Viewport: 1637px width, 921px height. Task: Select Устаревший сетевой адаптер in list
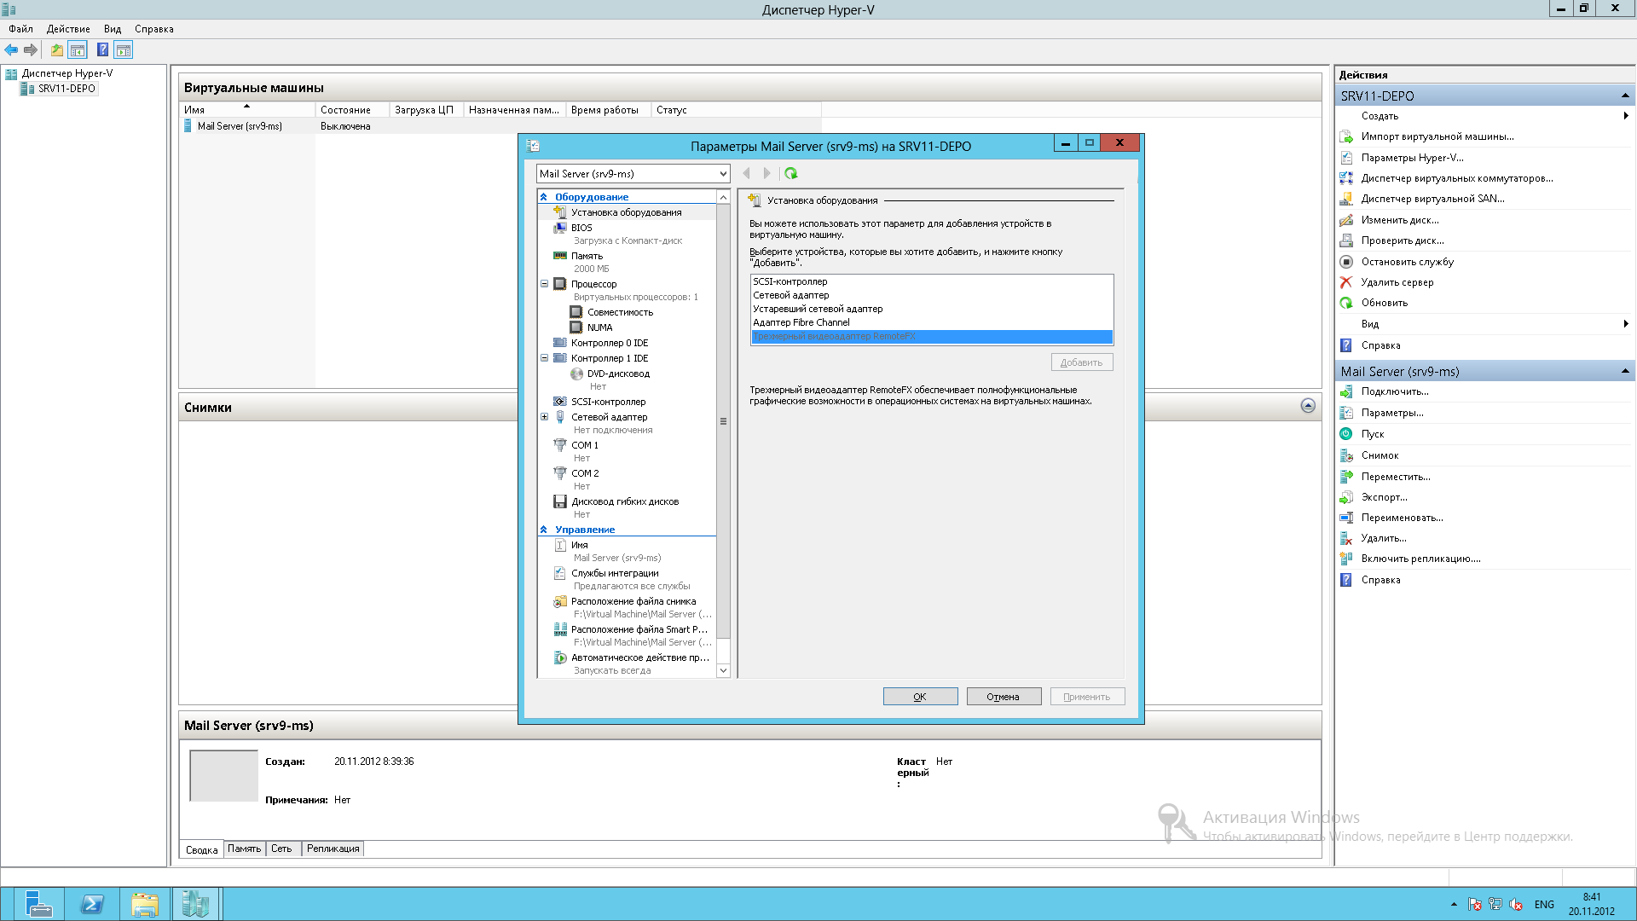932,309
